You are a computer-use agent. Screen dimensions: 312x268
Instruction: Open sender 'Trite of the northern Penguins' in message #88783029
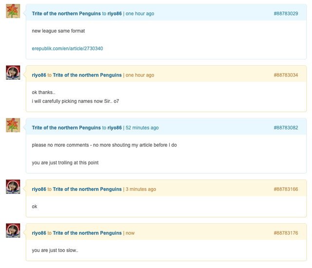66,14
